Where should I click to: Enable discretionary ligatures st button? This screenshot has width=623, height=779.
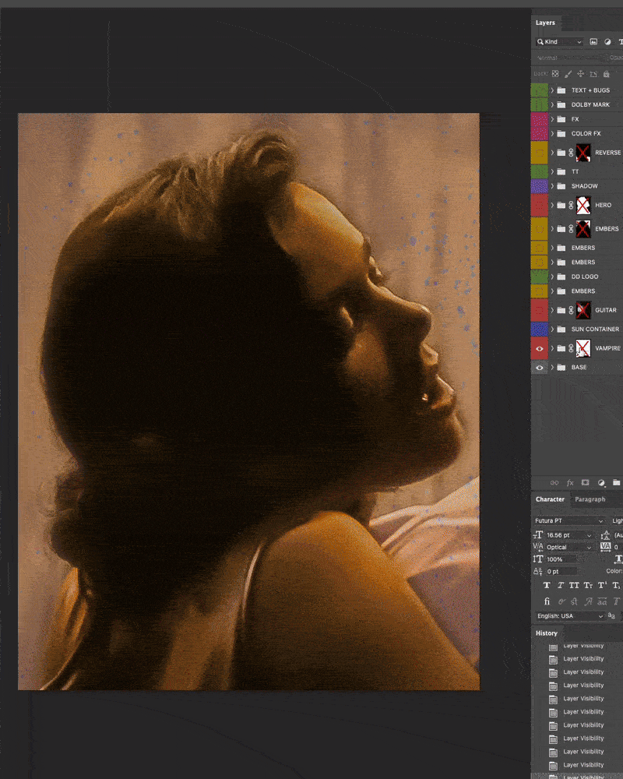click(574, 601)
